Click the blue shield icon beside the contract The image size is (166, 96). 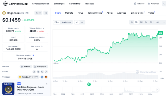[42, 77]
